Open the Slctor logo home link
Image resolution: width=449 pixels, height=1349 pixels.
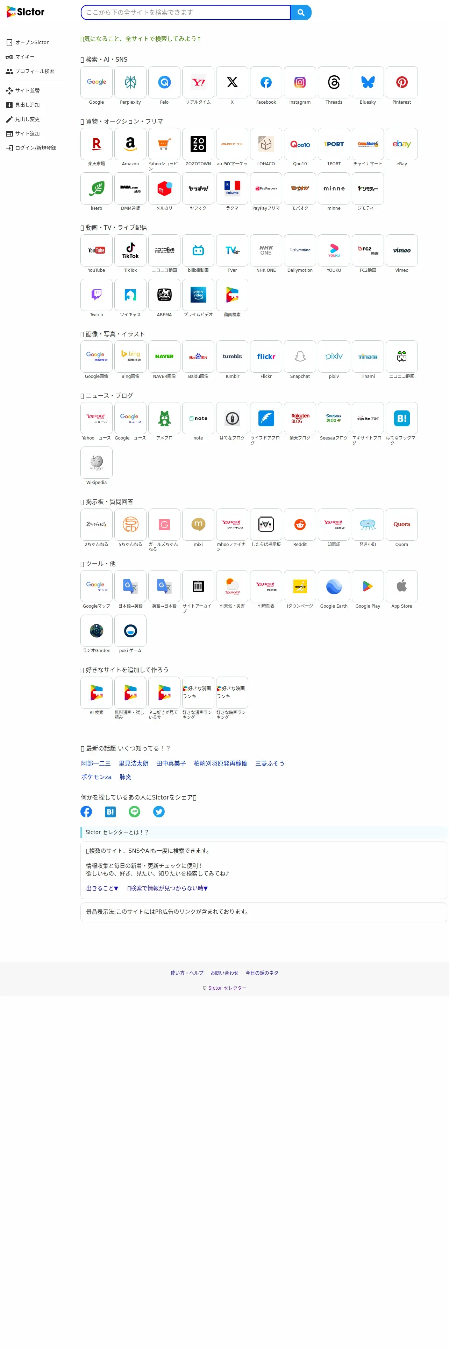coord(26,12)
